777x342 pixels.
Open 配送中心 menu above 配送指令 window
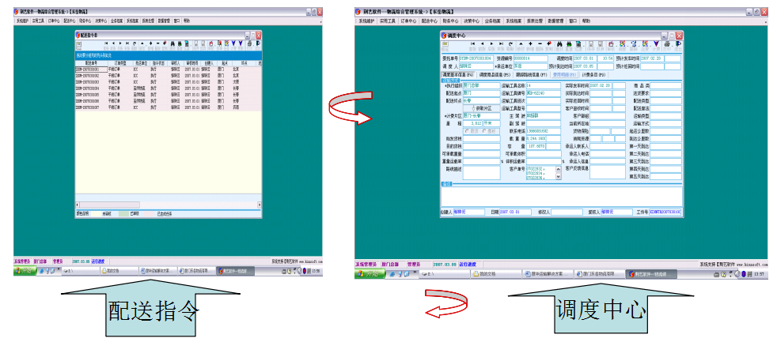point(70,21)
